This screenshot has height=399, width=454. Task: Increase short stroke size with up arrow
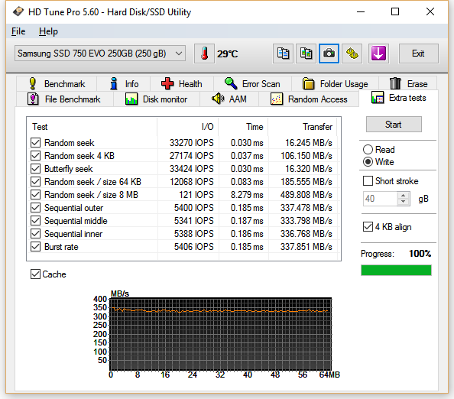[x=404, y=196]
